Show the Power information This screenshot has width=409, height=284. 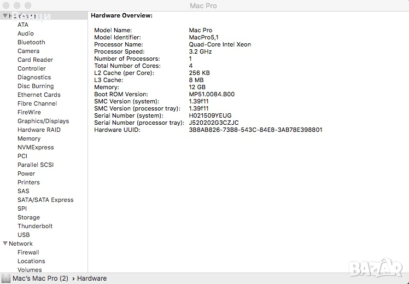pyautogui.click(x=26, y=173)
